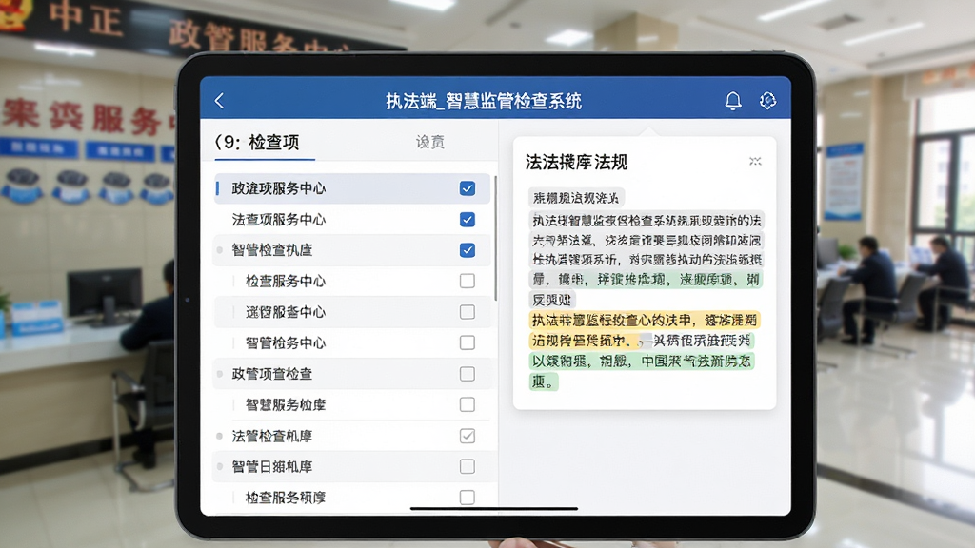The height and width of the screenshot is (548, 975).
Task: Expand the 政管项查检查 group bullet
Action: click(x=220, y=374)
